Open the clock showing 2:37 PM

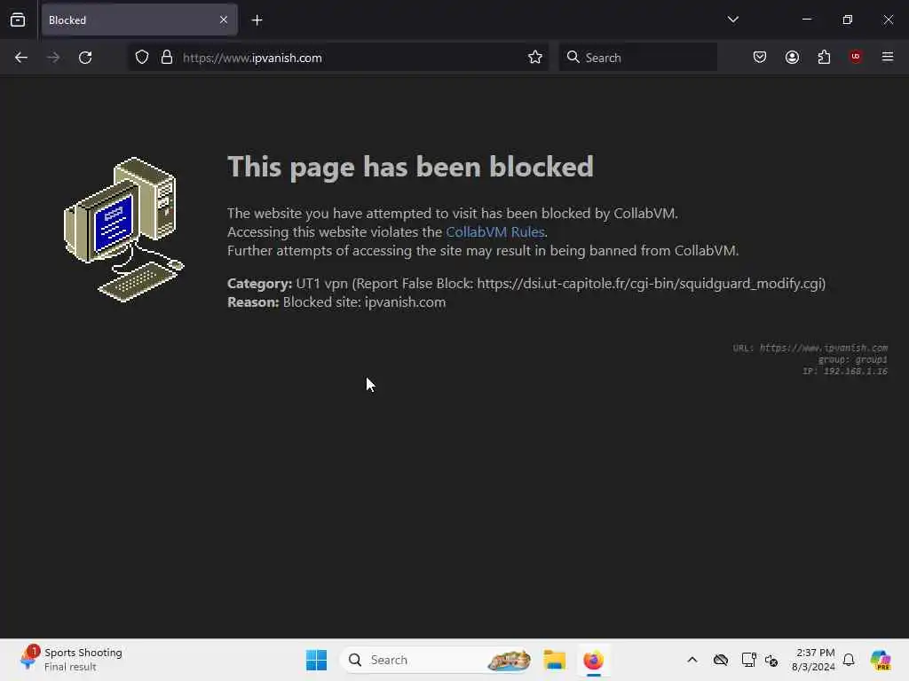(813, 660)
